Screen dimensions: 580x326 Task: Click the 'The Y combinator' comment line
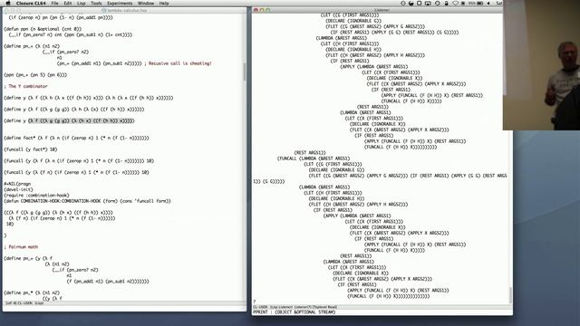tap(26, 86)
